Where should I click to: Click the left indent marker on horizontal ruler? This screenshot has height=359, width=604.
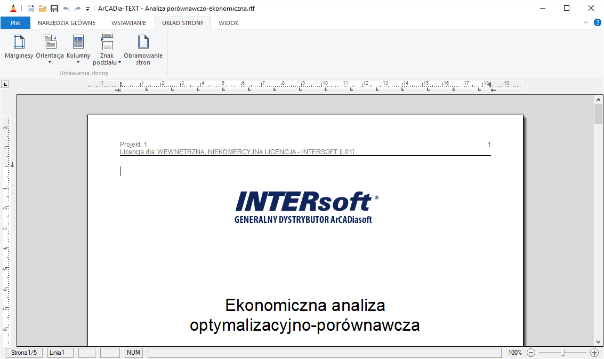pyautogui.click(x=120, y=85)
